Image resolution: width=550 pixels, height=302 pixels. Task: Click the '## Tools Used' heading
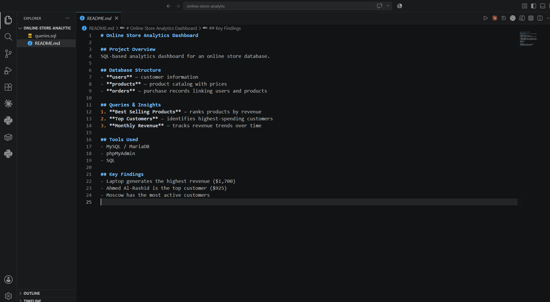coord(119,139)
